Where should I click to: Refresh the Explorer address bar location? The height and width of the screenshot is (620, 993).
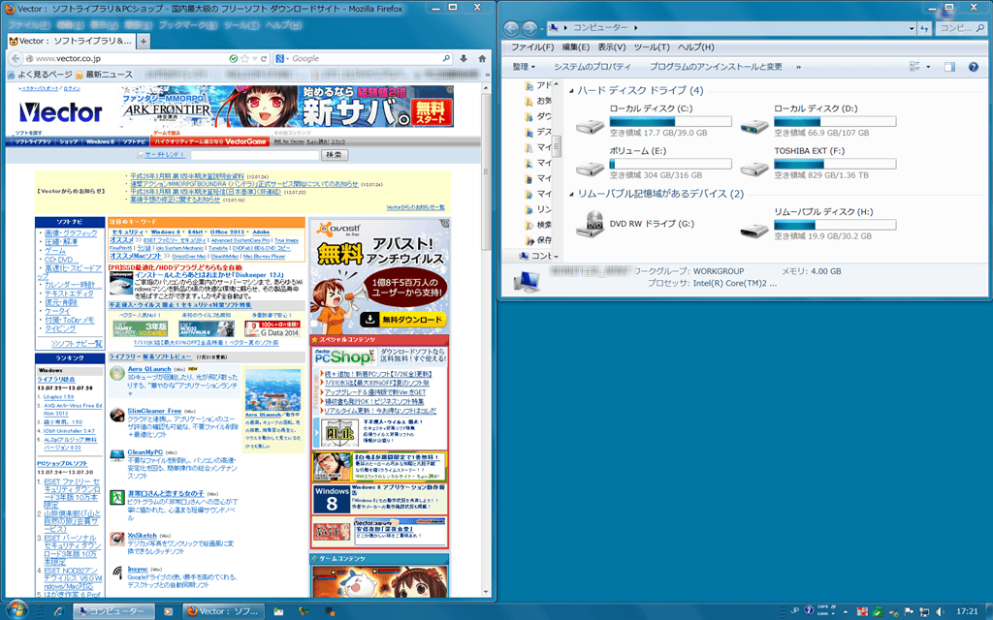point(924,28)
